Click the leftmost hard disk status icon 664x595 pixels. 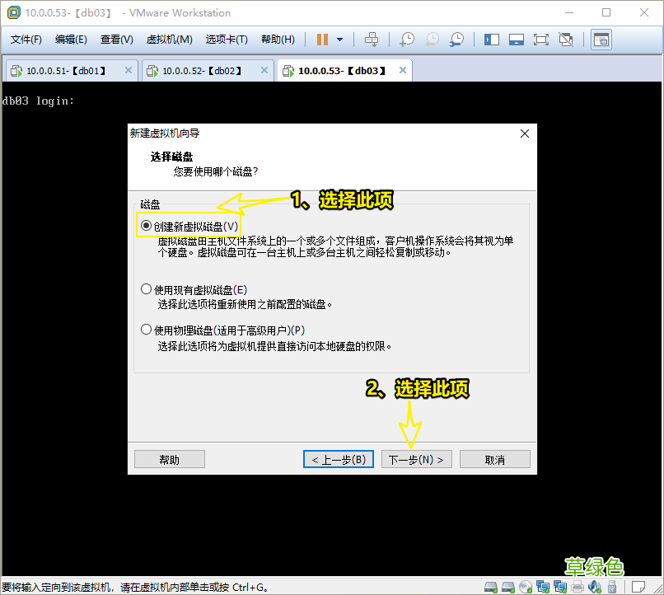(x=491, y=587)
